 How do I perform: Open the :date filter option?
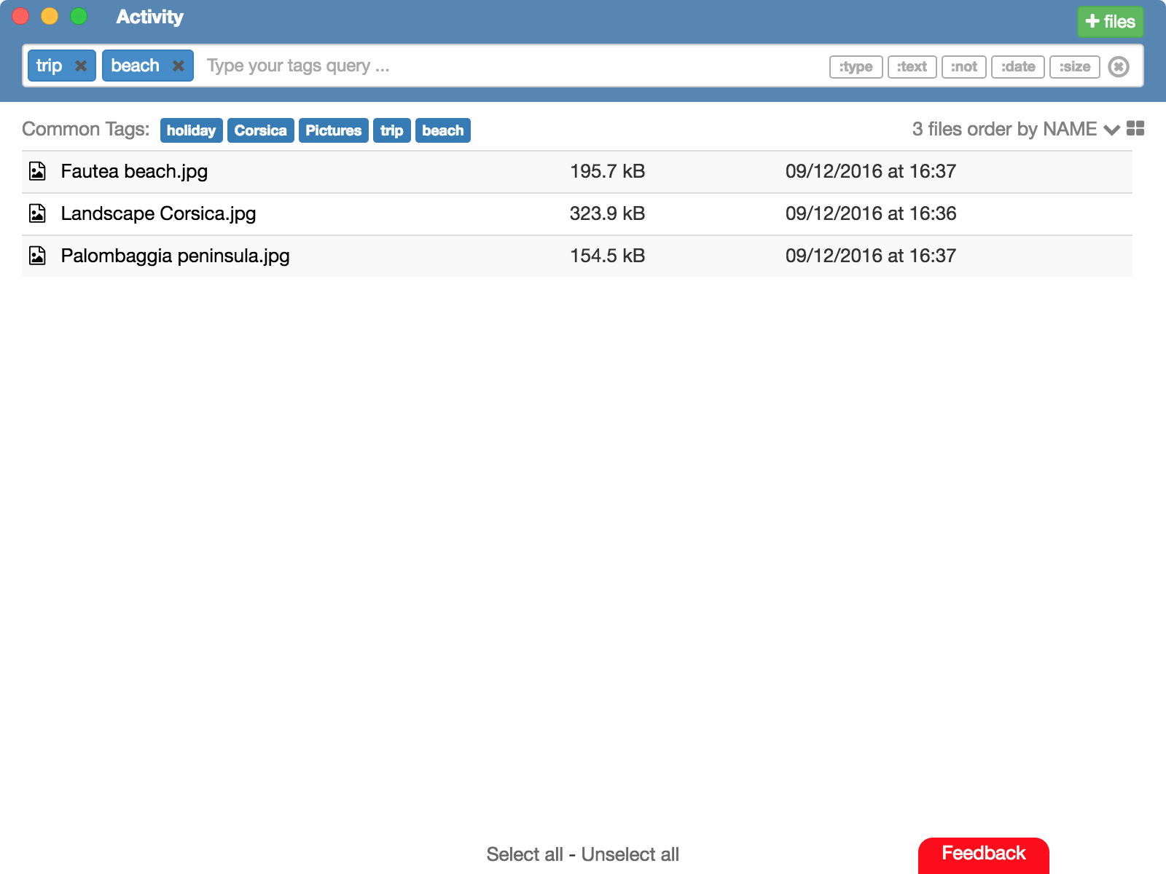(1017, 66)
